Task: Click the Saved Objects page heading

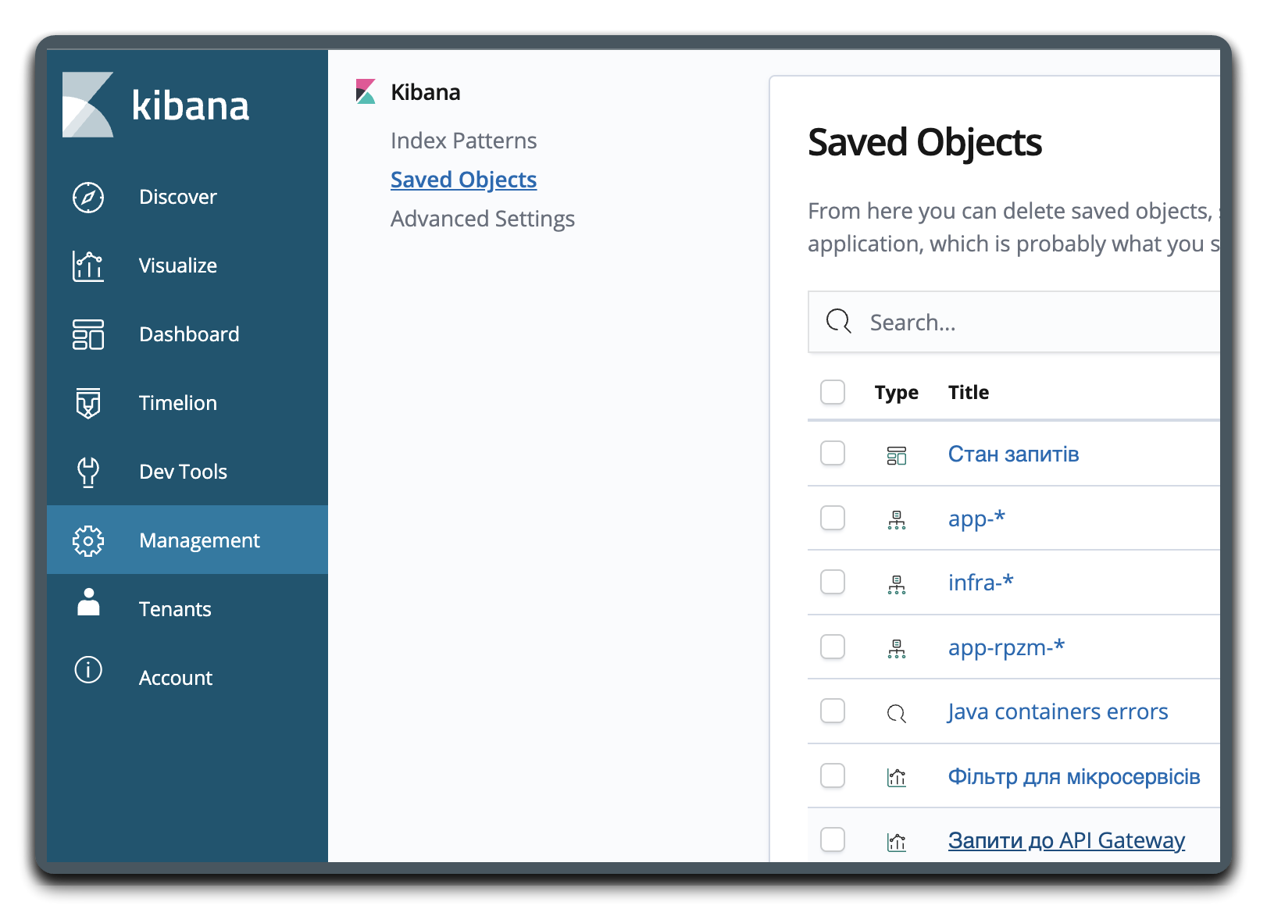Action: tap(925, 142)
